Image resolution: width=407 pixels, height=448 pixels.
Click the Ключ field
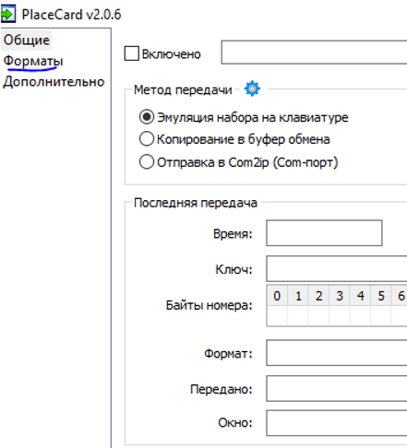[337, 268]
